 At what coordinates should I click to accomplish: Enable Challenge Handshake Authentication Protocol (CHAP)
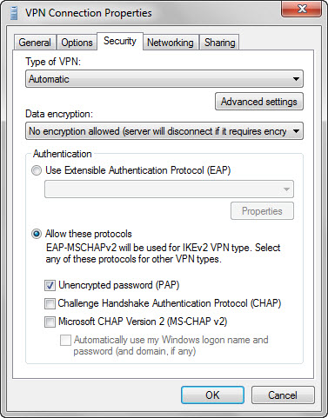click(50, 303)
